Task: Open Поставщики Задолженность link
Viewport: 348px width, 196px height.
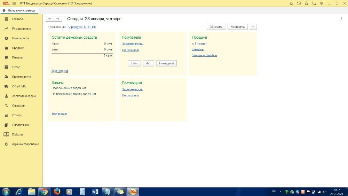Action: click(x=132, y=89)
